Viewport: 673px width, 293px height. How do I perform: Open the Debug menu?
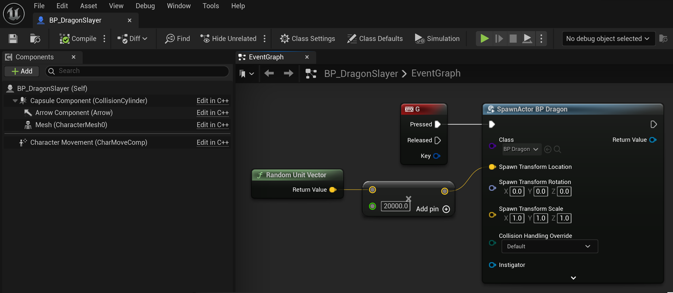click(145, 6)
